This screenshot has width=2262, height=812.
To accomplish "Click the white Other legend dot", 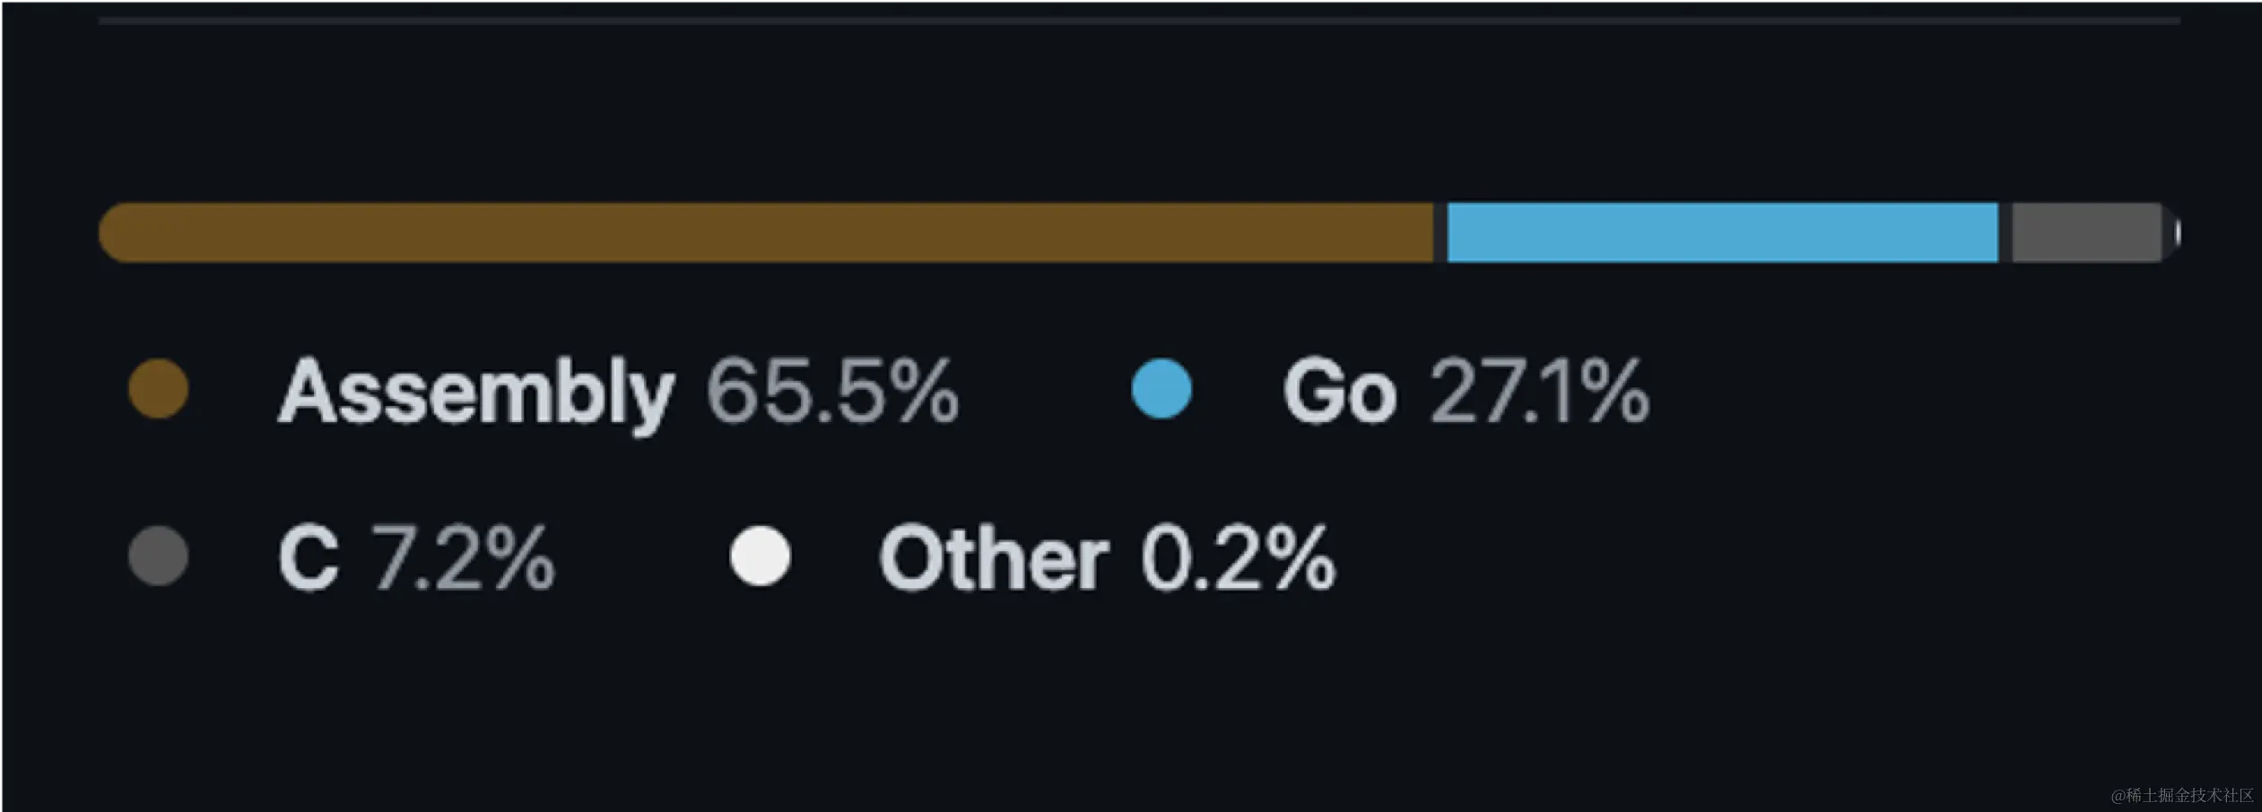I will point(761,556).
